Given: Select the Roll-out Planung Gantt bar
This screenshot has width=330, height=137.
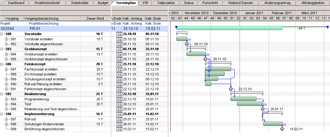Looking at the screenshot, I should pos(208,84).
